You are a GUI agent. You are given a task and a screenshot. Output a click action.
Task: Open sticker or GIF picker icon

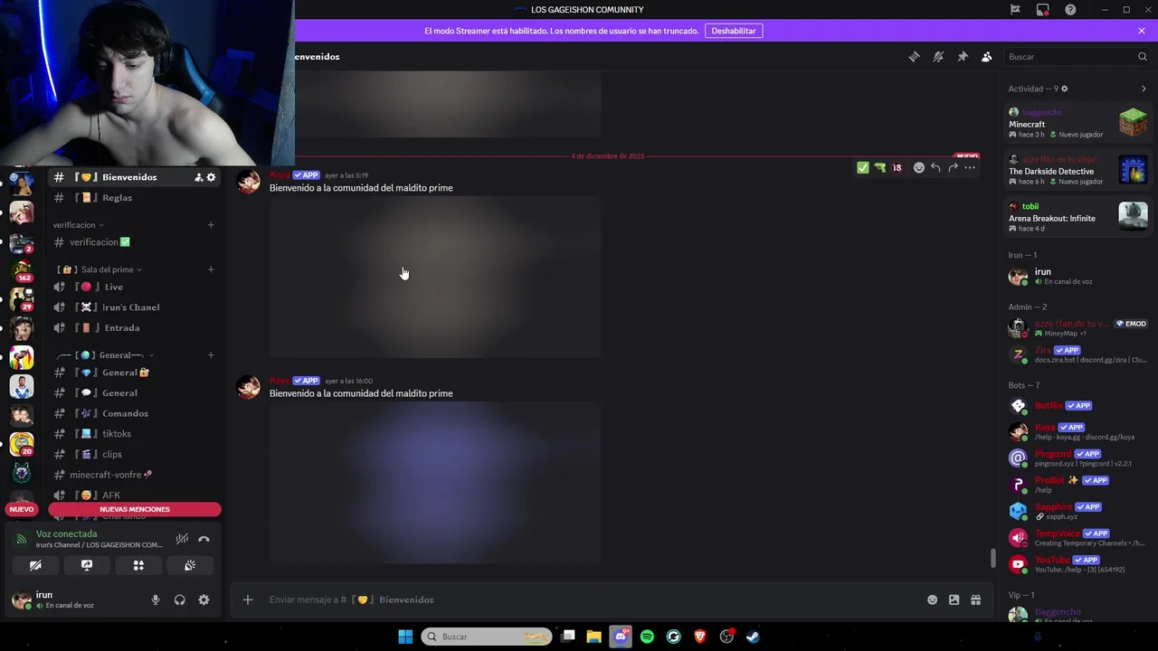tap(954, 599)
